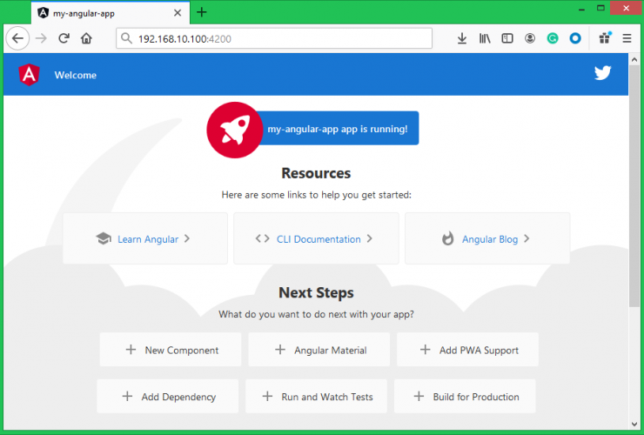Open the CLI Documentation link
This screenshot has width=644, height=435.
click(x=317, y=238)
